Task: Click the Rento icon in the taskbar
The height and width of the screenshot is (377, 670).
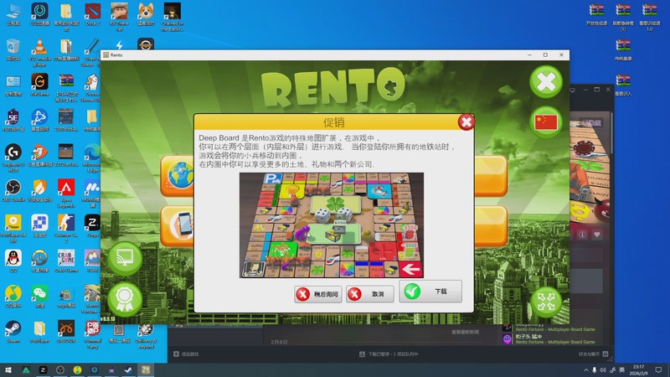Action: (x=146, y=370)
